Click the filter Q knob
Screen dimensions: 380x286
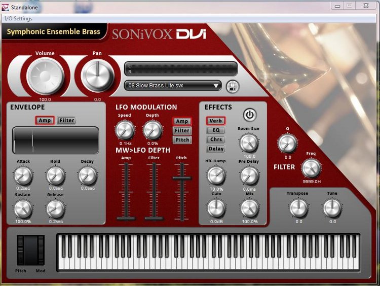point(287,144)
